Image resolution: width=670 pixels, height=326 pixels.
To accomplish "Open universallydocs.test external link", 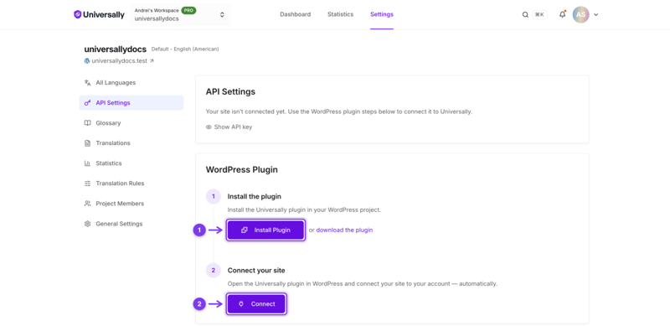I will tap(122, 60).
